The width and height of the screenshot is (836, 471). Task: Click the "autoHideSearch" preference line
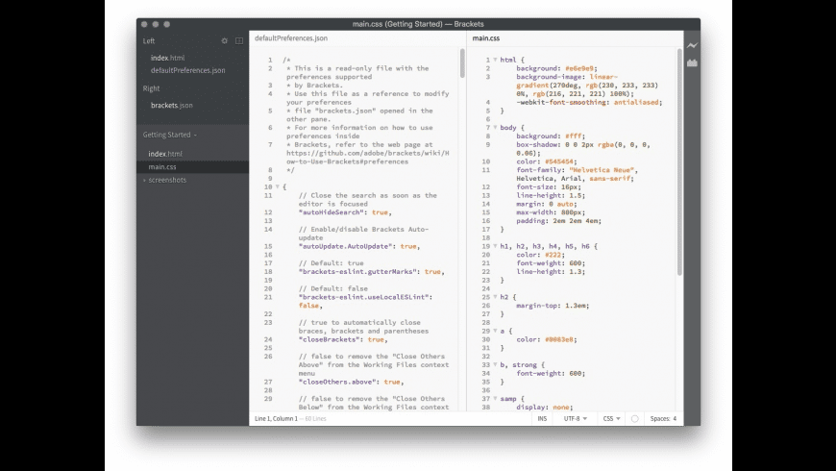tap(345, 212)
